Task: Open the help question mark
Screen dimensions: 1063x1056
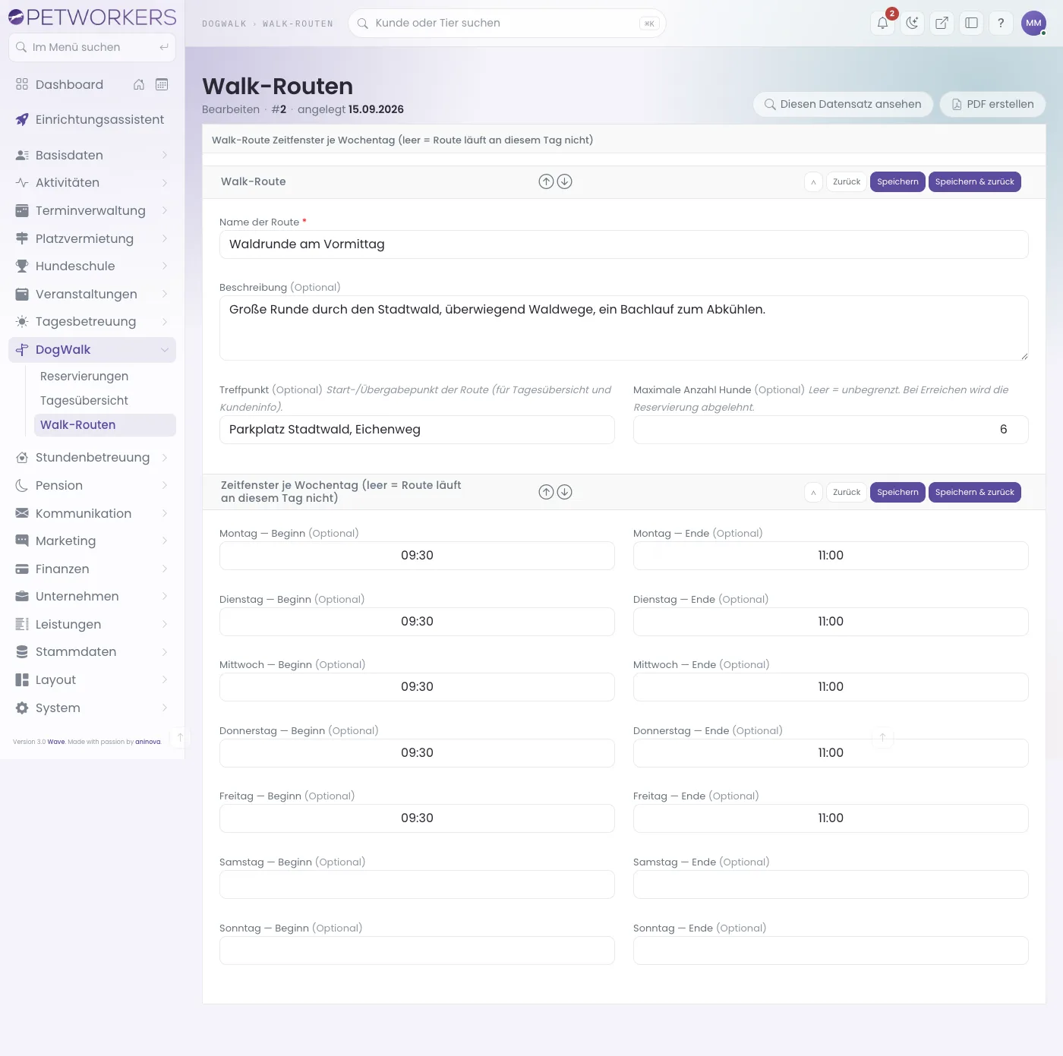Action: [x=1001, y=23]
